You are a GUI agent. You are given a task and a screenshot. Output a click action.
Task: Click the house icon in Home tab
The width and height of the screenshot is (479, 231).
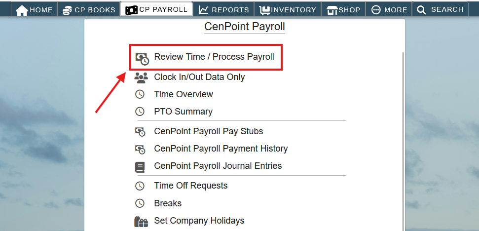[22, 10]
